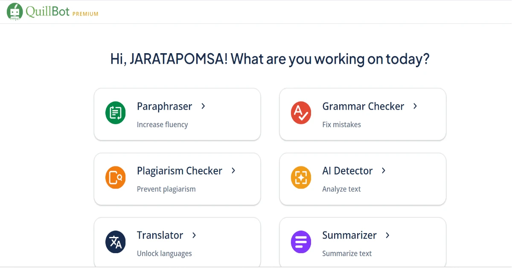Click the orange Plagiarism Checker icon

point(116,177)
